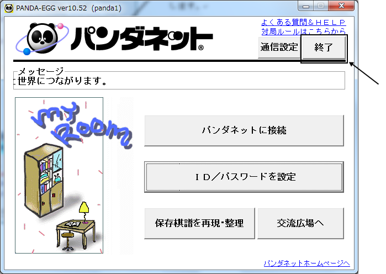
Task: Minimize the PANDA-EGG window
Action: click(306, 6)
